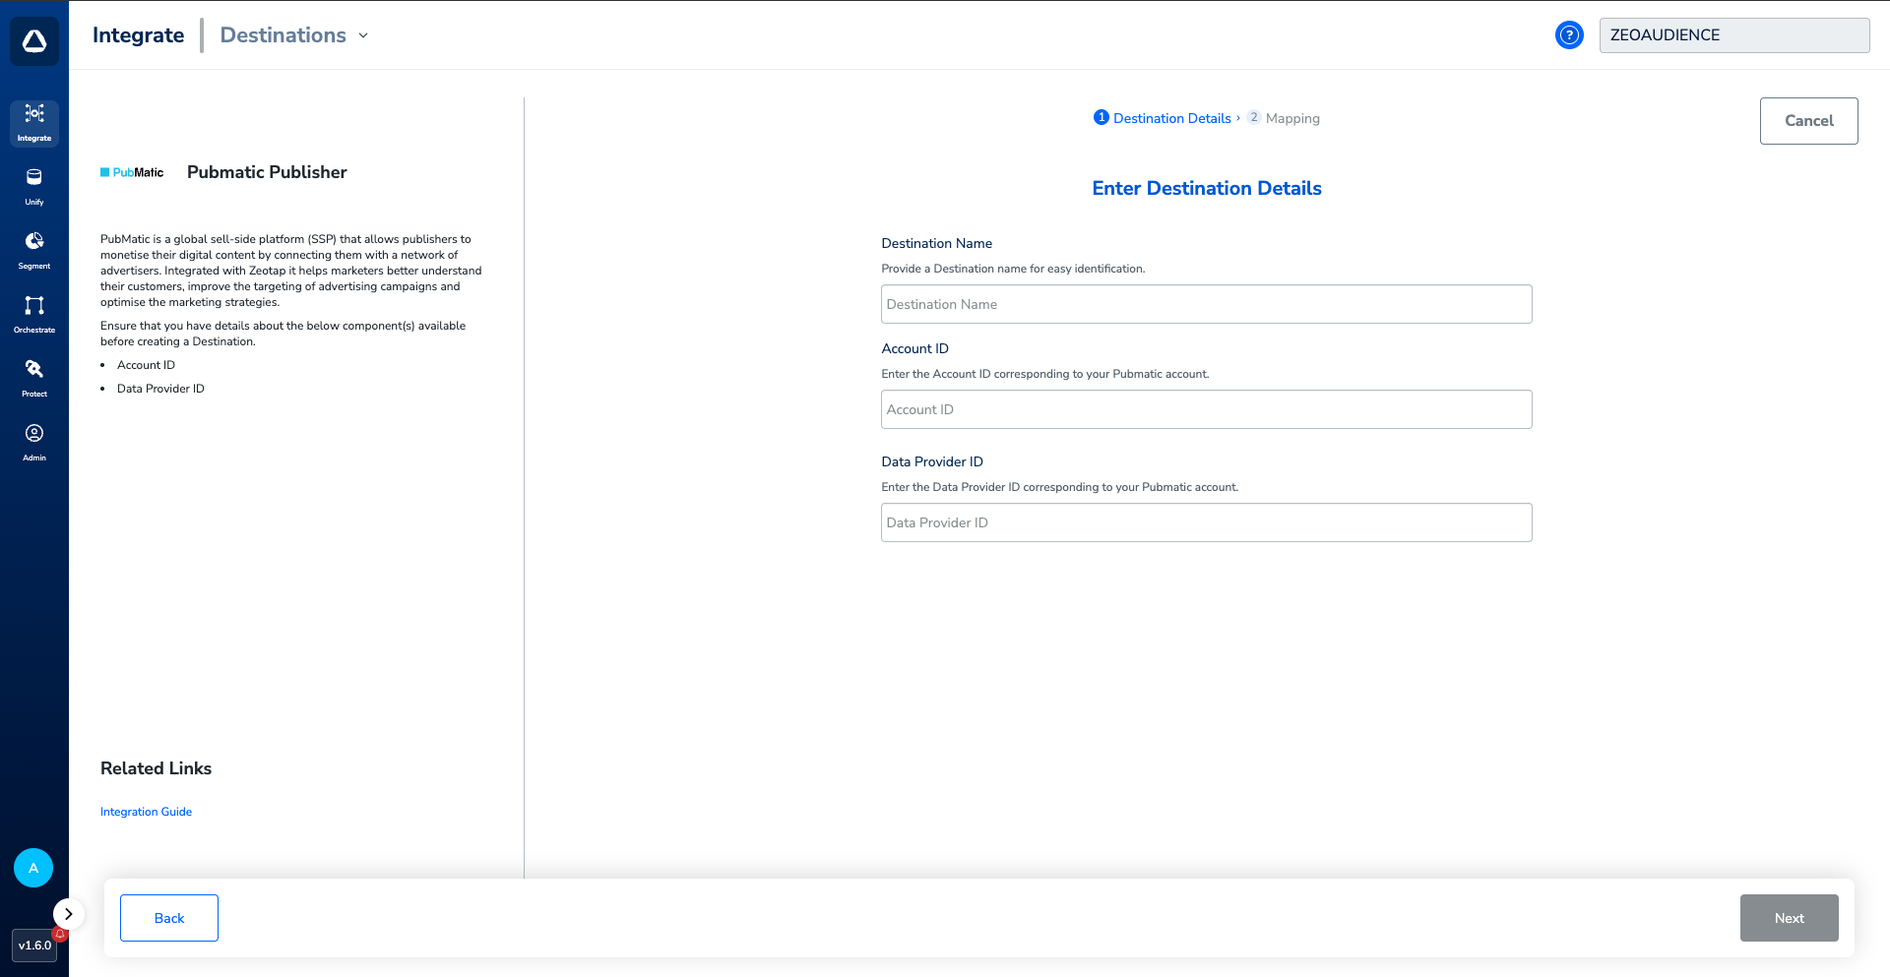Open the Protect sidebar section

(34, 379)
